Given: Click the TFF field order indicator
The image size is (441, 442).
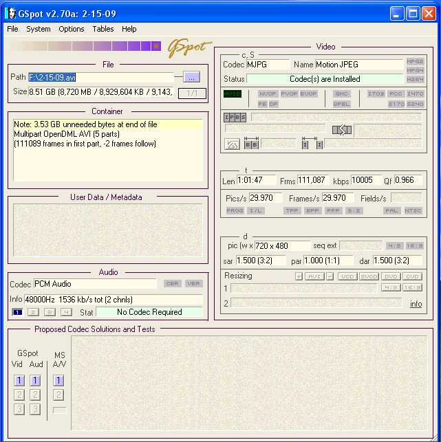Looking at the screenshot, I should pos(292,211).
